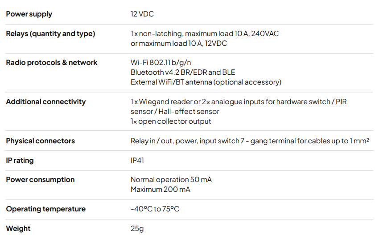This screenshot has width=379, height=243.
Task: Click the "Power supply" row label
Action: click(29, 14)
